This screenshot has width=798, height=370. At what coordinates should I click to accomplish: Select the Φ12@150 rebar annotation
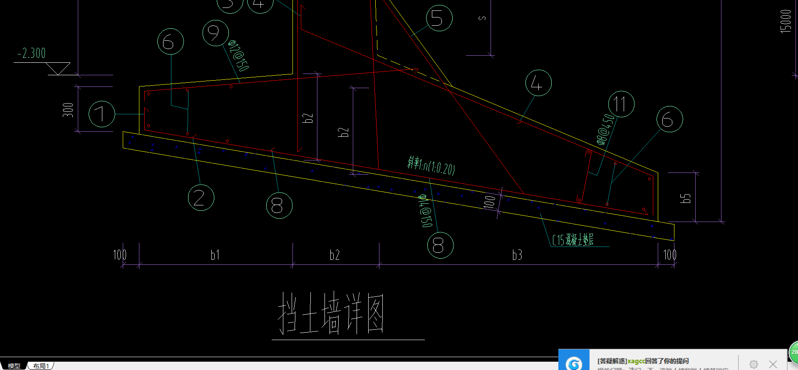tap(239, 56)
